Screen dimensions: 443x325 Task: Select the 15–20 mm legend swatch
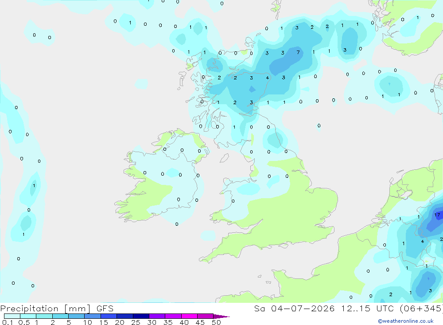click(x=109, y=316)
